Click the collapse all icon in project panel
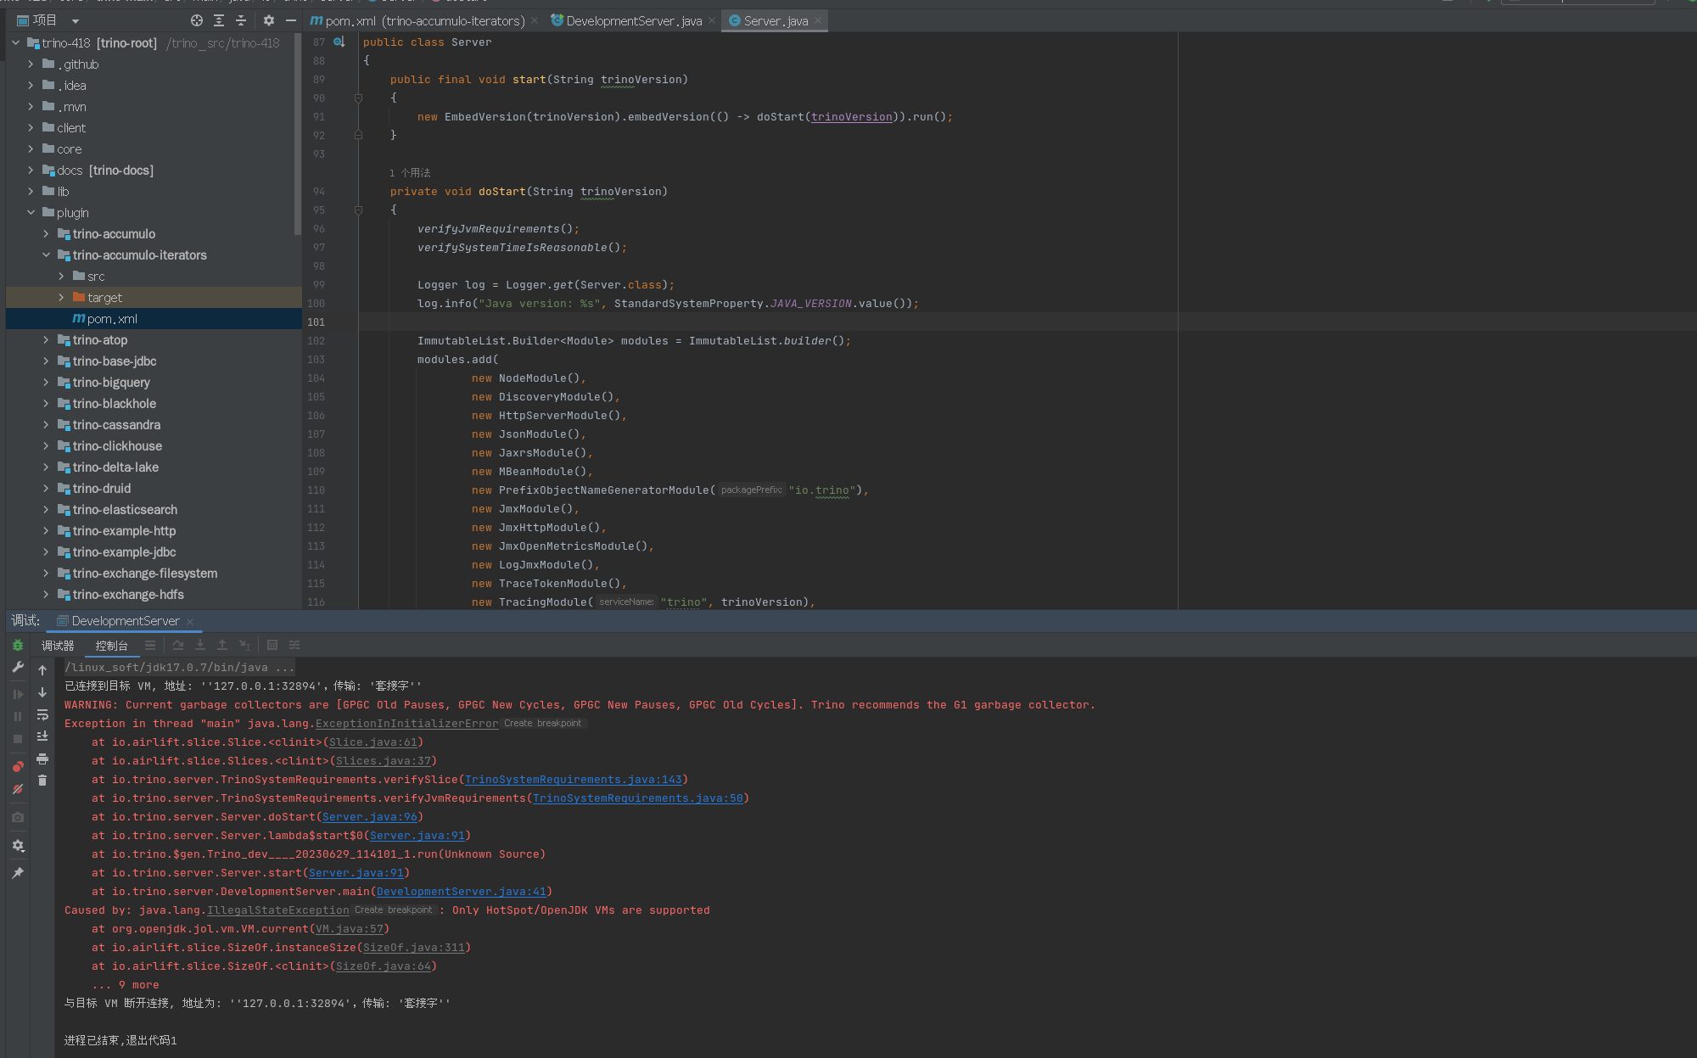 click(241, 20)
